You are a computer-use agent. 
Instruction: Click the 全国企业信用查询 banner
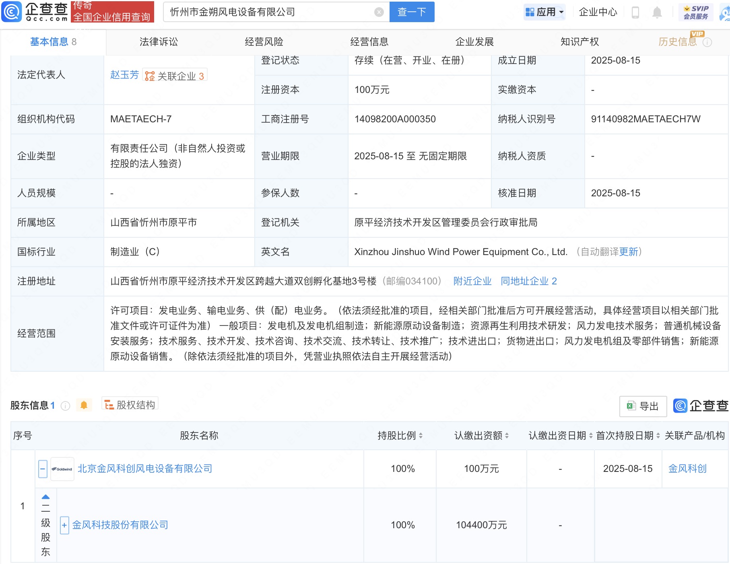click(x=112, y=12)
